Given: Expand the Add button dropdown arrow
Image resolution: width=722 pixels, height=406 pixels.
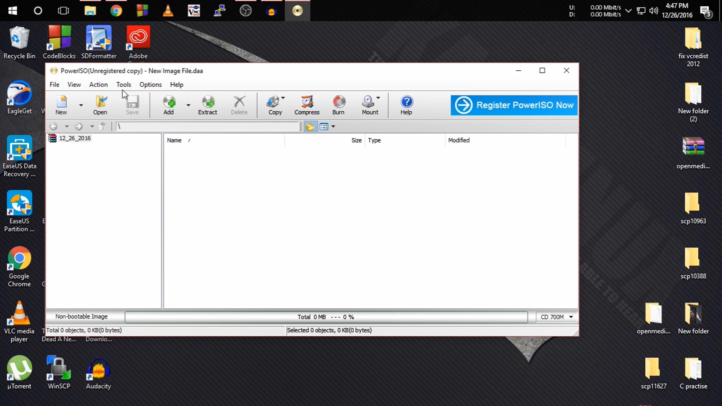Looking at the screenshot, I should click(x=188, y=105).
